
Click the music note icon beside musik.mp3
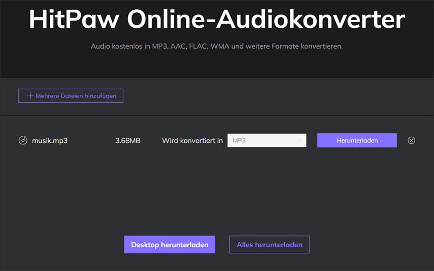23,140
